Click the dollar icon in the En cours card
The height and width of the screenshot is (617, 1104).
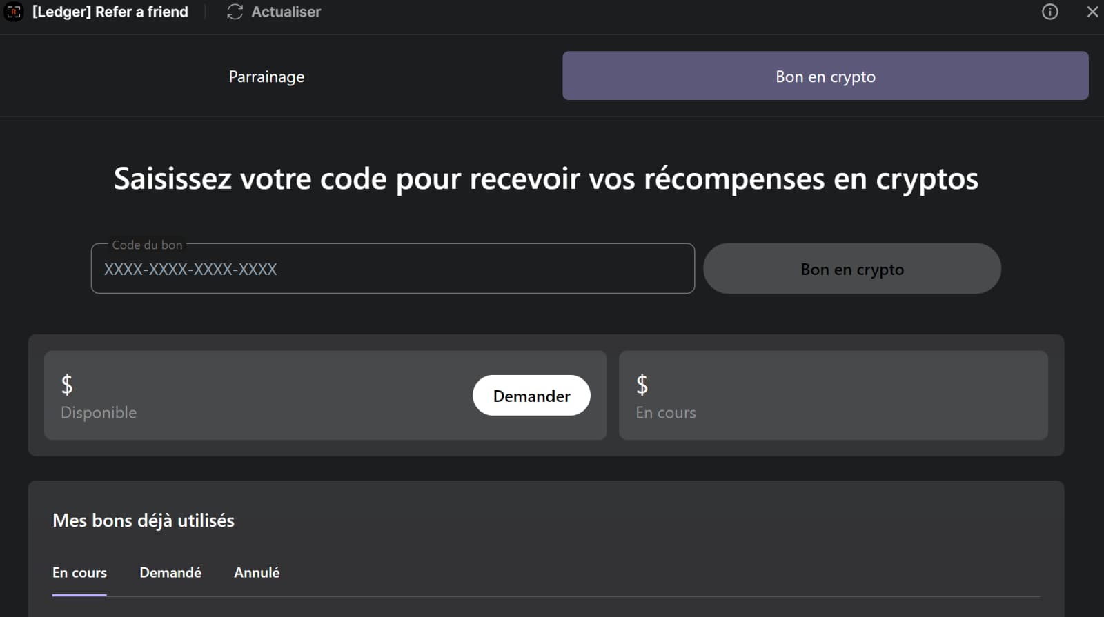[x=642, y=385]
